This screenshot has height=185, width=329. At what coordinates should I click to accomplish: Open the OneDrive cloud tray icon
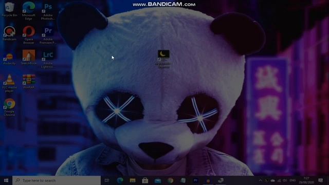[272, 180]
